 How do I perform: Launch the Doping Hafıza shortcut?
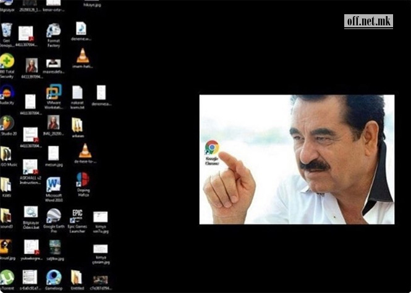click(83, 179)
